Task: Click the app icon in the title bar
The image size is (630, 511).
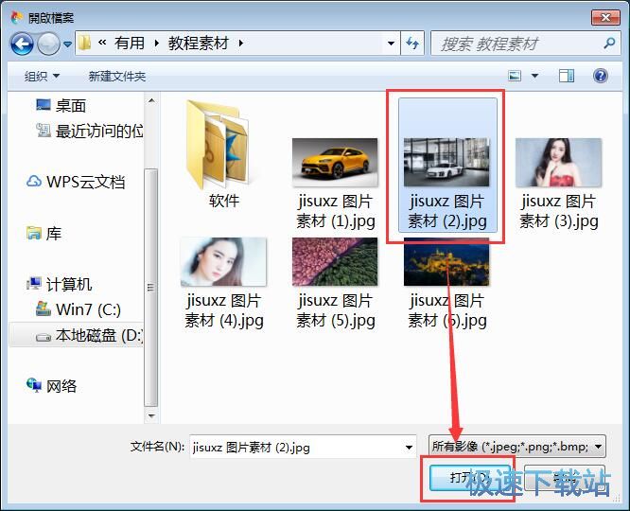Action: point(17,17)
